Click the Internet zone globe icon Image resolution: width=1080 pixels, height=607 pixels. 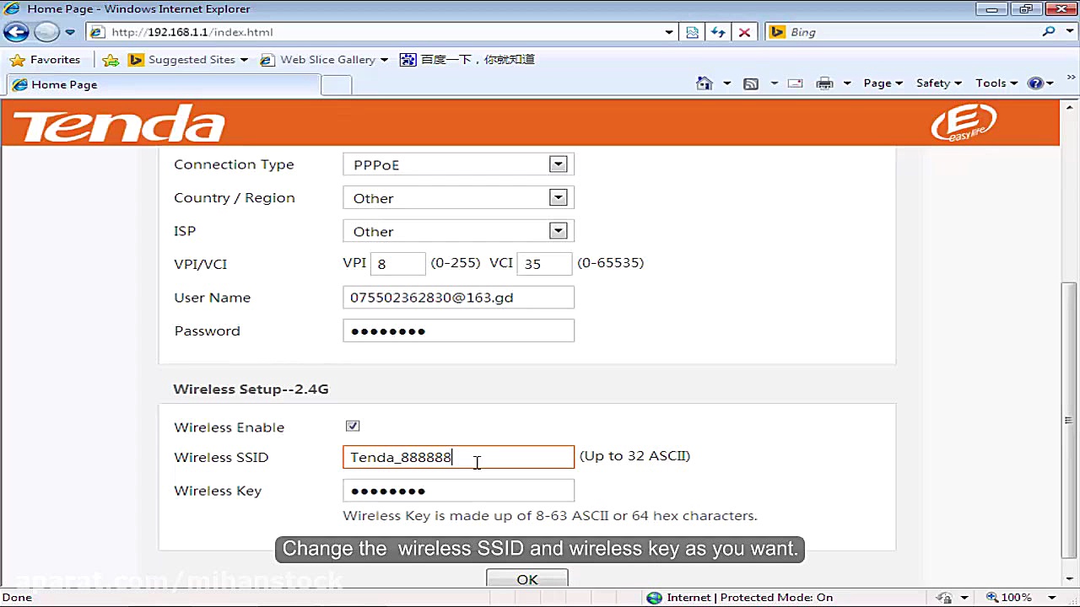tap(654, 598)
